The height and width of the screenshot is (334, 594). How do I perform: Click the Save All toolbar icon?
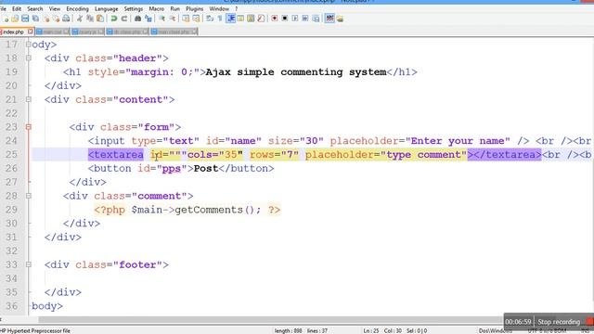click(35, 19)
